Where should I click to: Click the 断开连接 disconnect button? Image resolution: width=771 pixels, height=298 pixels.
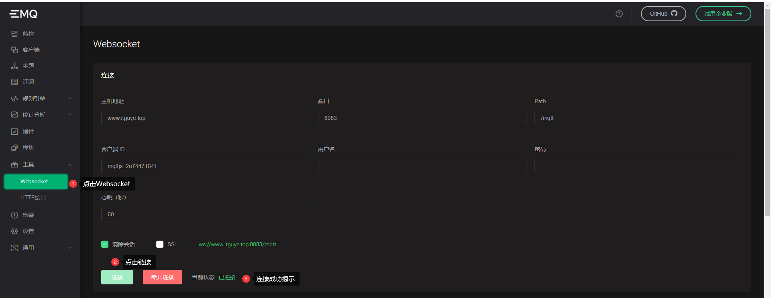pos(163,277)
